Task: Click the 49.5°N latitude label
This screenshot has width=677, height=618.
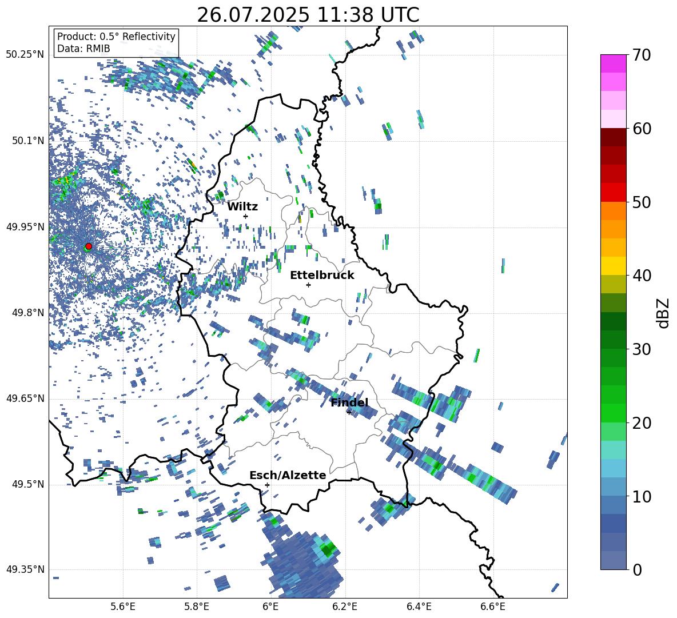Action: (28, 484)
